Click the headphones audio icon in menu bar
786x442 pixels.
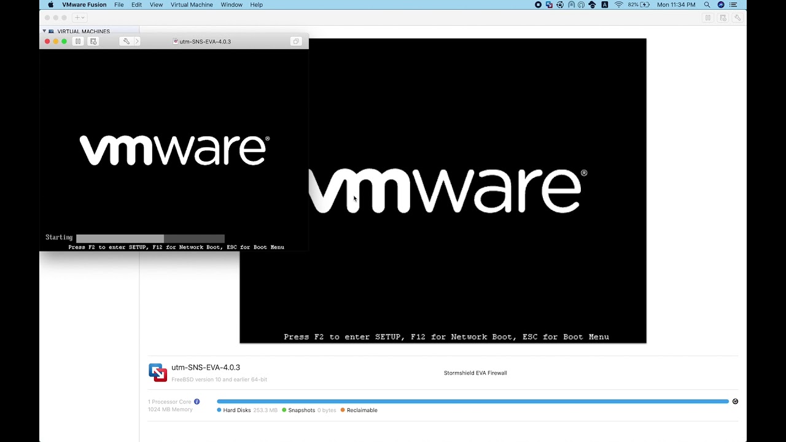click(581, 5)
